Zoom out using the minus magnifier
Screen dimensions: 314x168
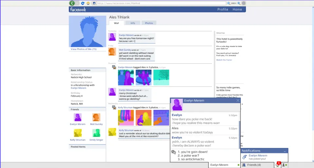tap(229, 3)
